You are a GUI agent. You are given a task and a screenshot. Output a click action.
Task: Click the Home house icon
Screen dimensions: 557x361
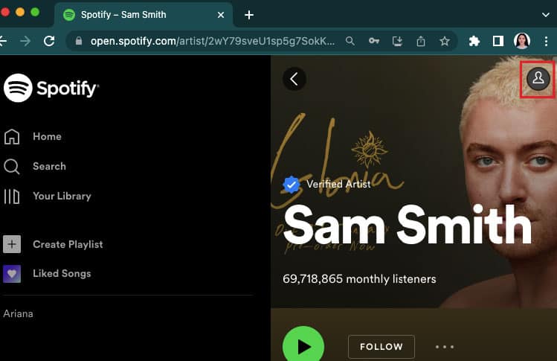click(x=12, y=136)
